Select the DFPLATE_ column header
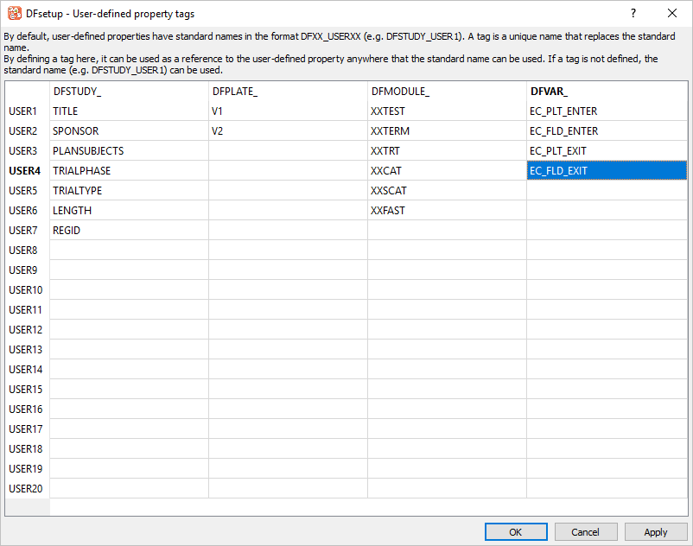The height and width of the screenshot is (546, 693). tap(288, 92)
